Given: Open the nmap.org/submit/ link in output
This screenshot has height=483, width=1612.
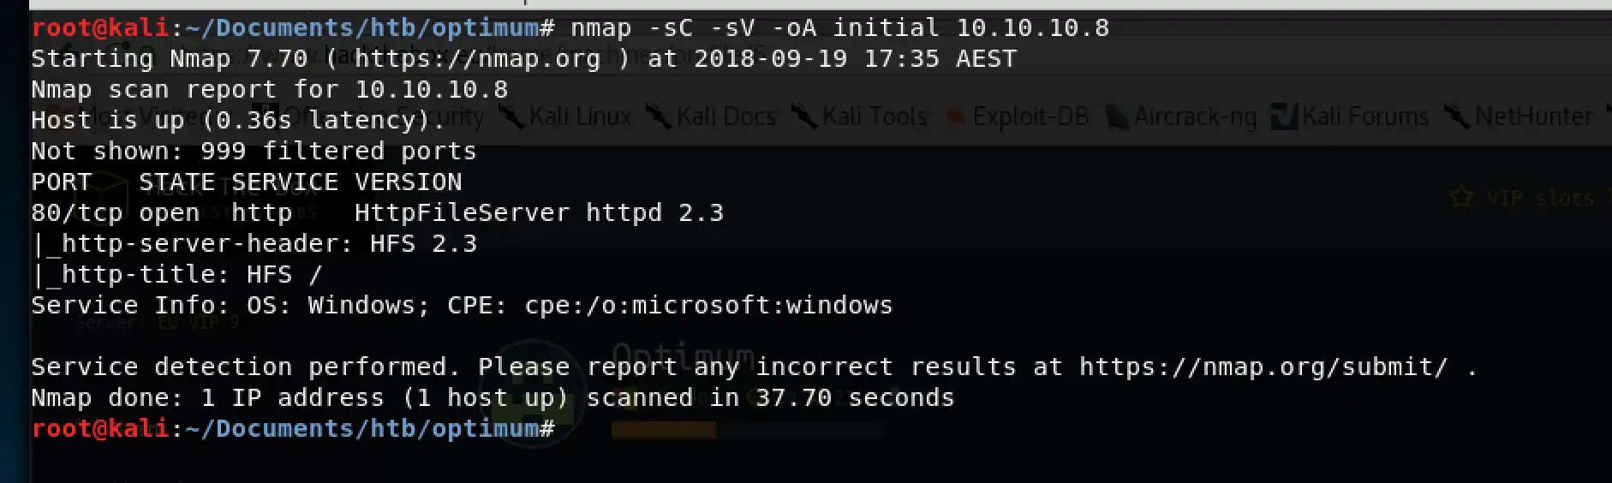Looking at the screenshot, I should pyautogui.click(x=1263, y=367).
